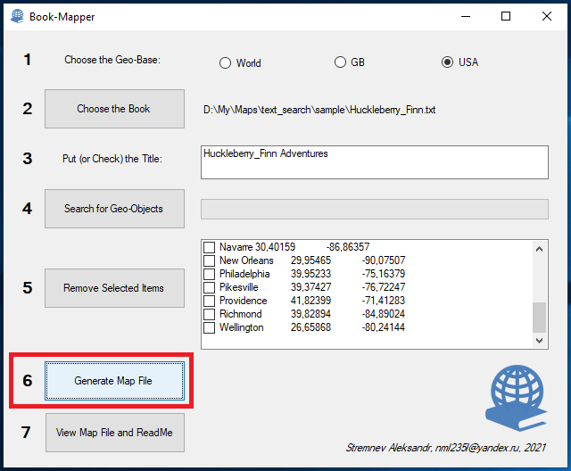Click the Generate Map File button
The image size is (571, 471).
click(114, 381)
